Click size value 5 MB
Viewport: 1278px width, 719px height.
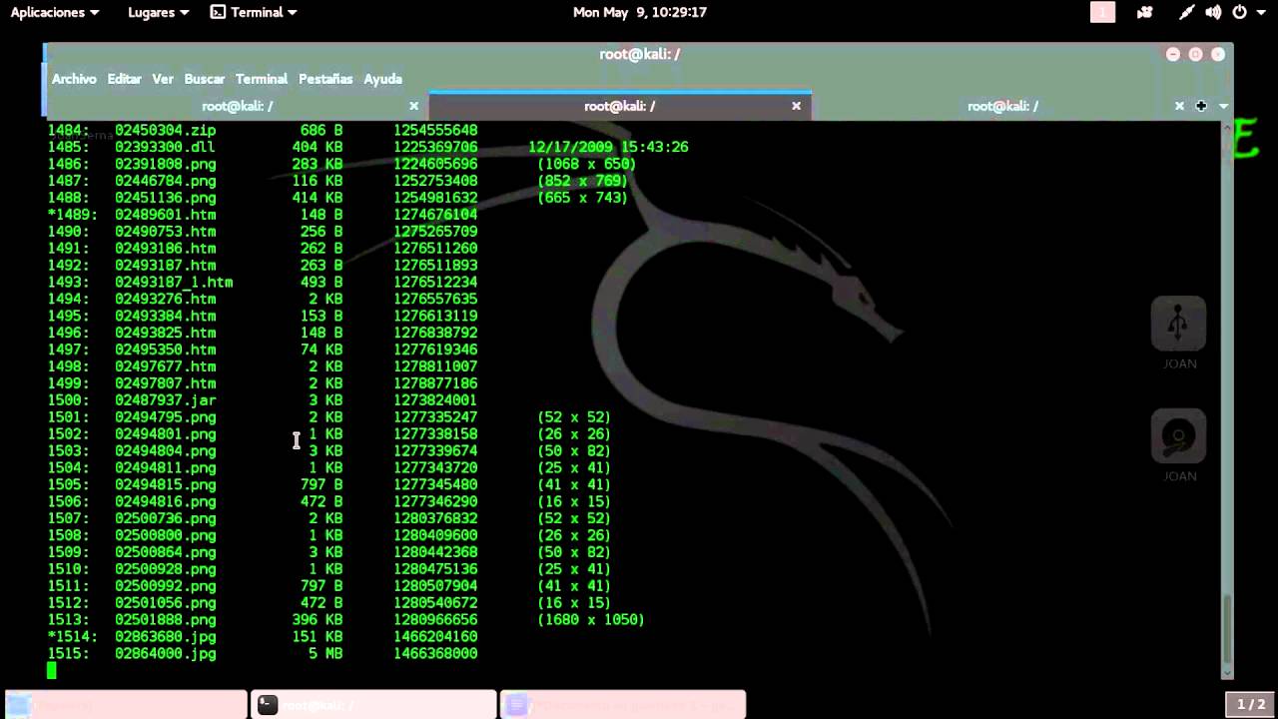coord(325,654)
